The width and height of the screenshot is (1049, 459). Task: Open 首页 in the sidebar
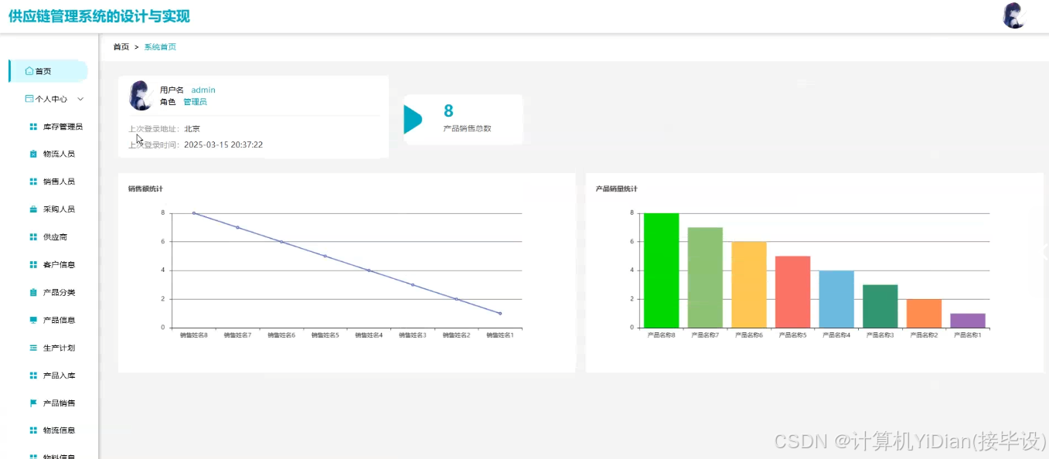point(48,71)
